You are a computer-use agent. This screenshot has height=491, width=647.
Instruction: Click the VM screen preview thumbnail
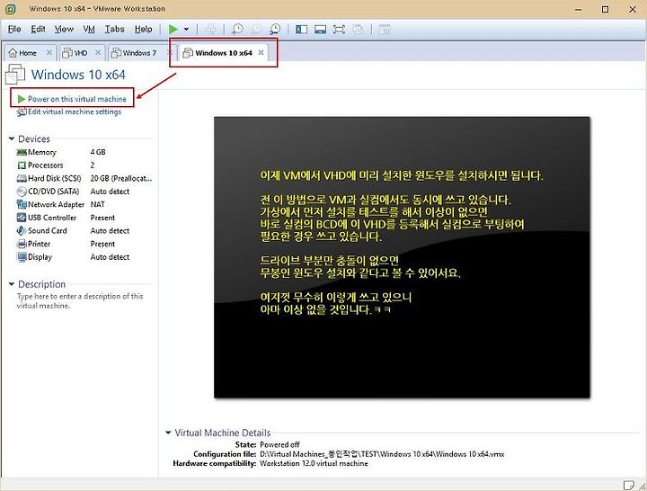(402, 258)
